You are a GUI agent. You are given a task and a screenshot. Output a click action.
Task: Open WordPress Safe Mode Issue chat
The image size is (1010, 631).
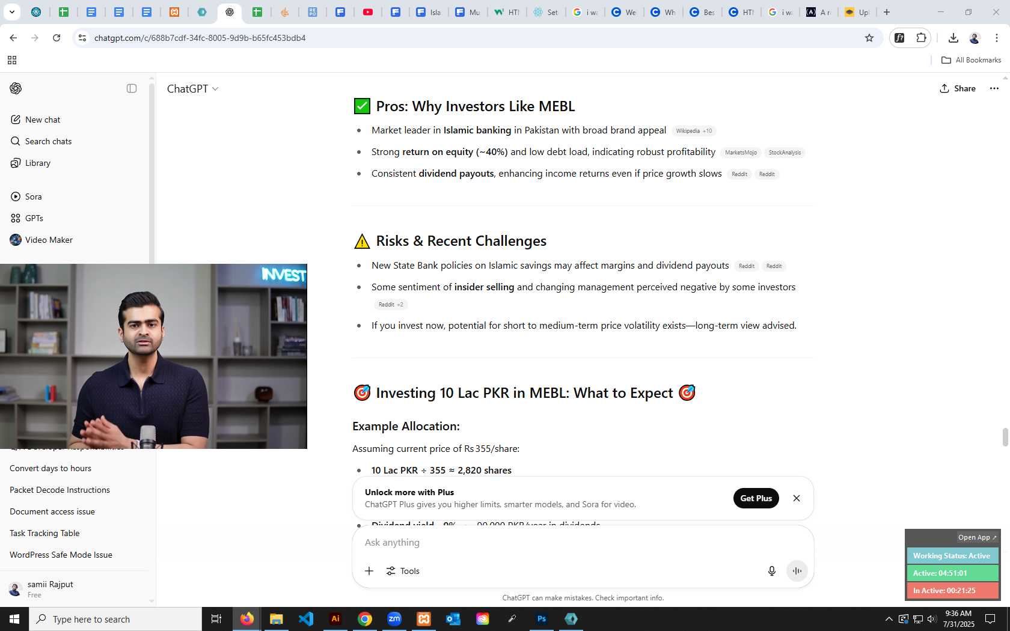pyautogui.click(x=61, y=555)
